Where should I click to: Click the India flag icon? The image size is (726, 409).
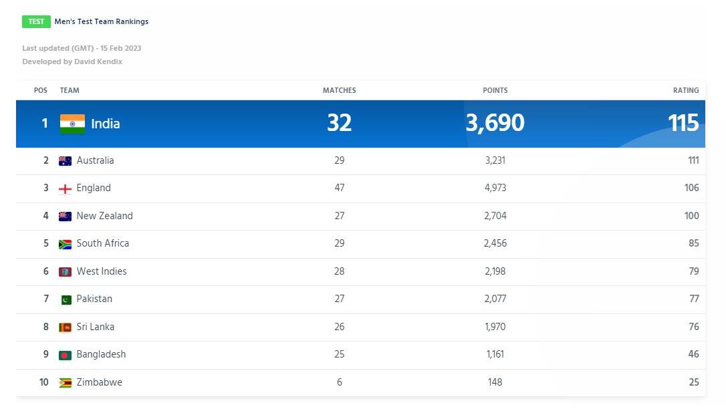[72, 124]
